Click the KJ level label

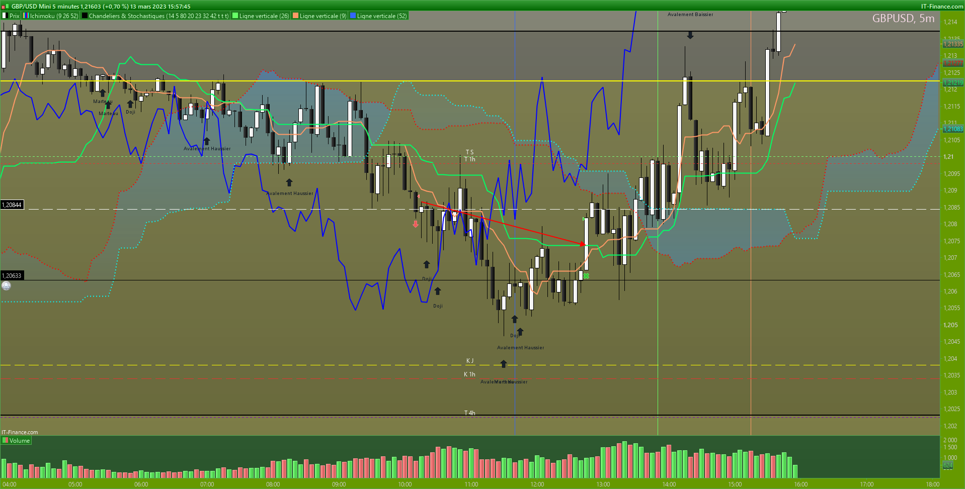click(x=470, y=361)
